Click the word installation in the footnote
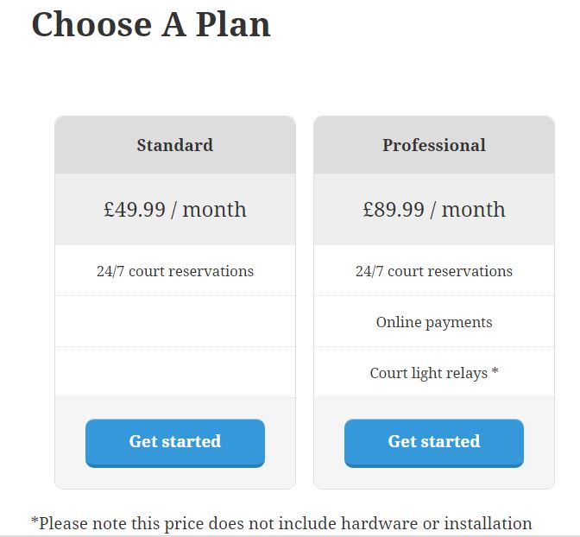Viewport: 580px width, 537px height. tap(488, 524)
